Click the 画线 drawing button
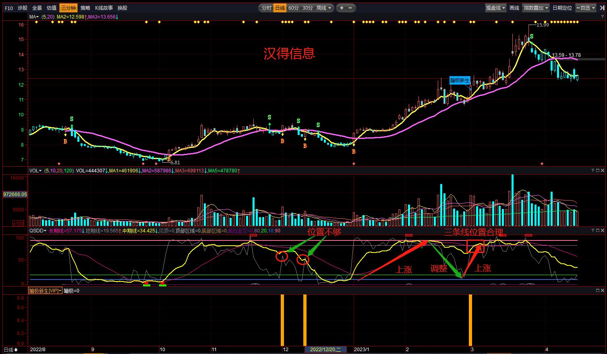Image resolution: width=607 pixels, height=354 pixels. [514, 8]
